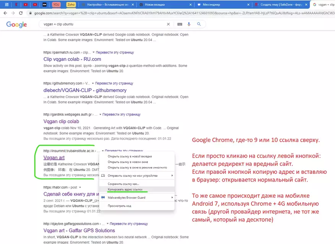Open the pinned Zoho tab
The height and width of the screenshot is (244, 335).
coord(71,5)
